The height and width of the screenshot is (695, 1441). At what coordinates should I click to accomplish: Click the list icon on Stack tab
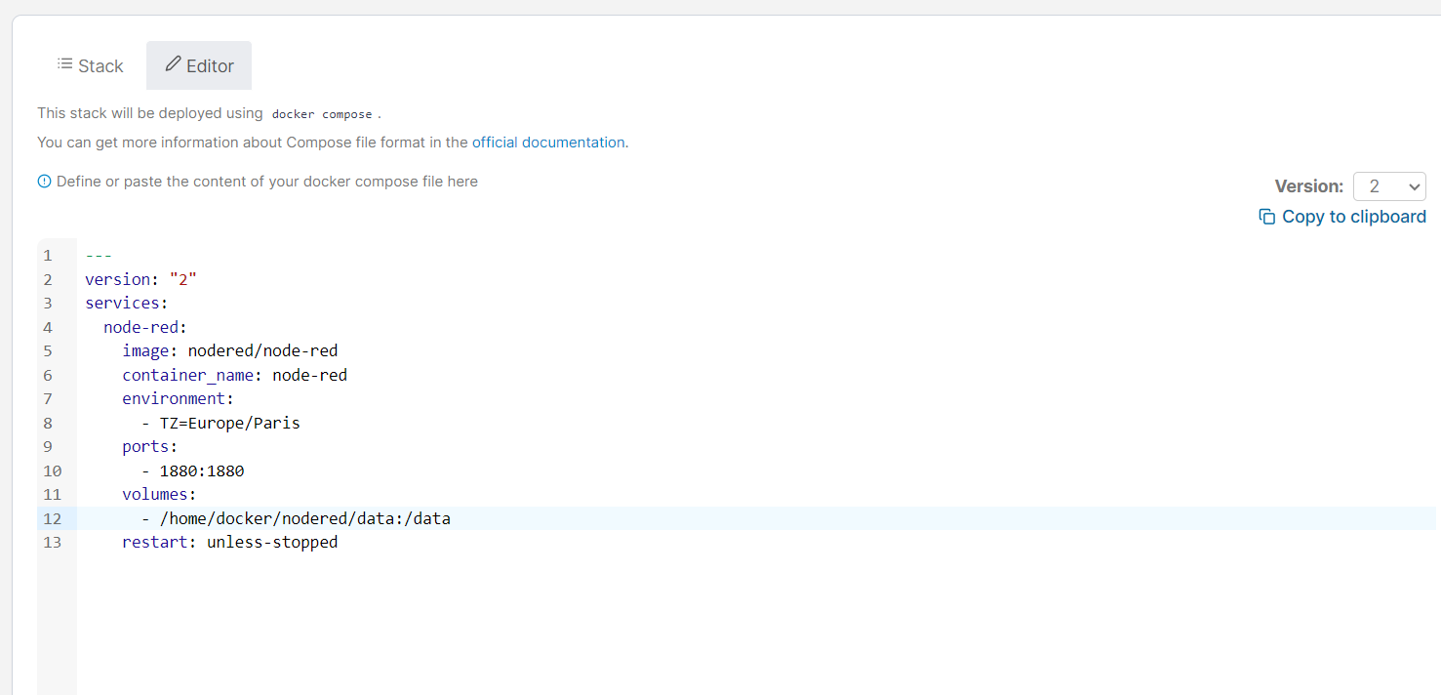click(64, 64)
